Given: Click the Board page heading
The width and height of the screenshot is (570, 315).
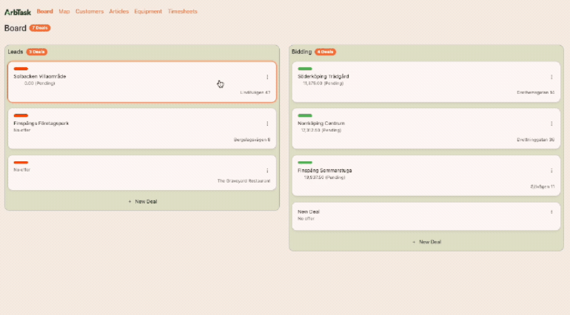Looking at the screenshot, I should [16, 28].
